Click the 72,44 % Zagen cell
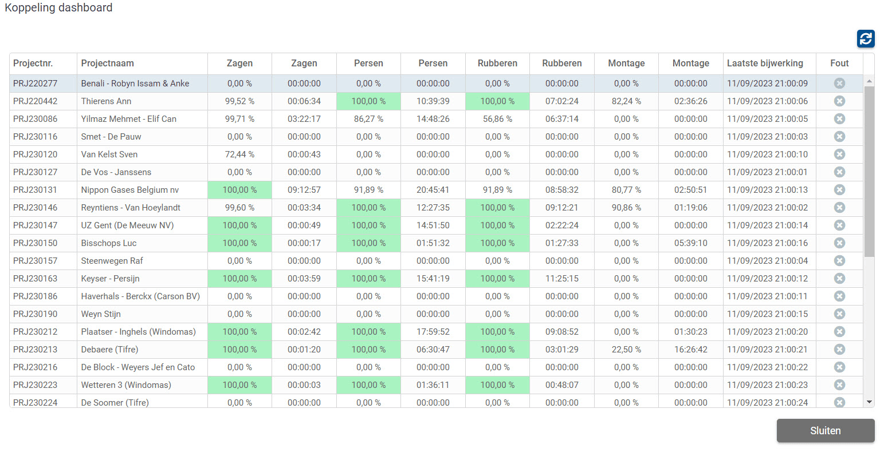The width and height of the screenshot is (884, 452). (x=239, y=154)
